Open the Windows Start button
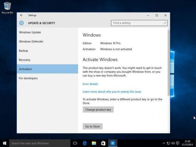The image size is (196, 147). pyautogui.click(x=5, y=143)
